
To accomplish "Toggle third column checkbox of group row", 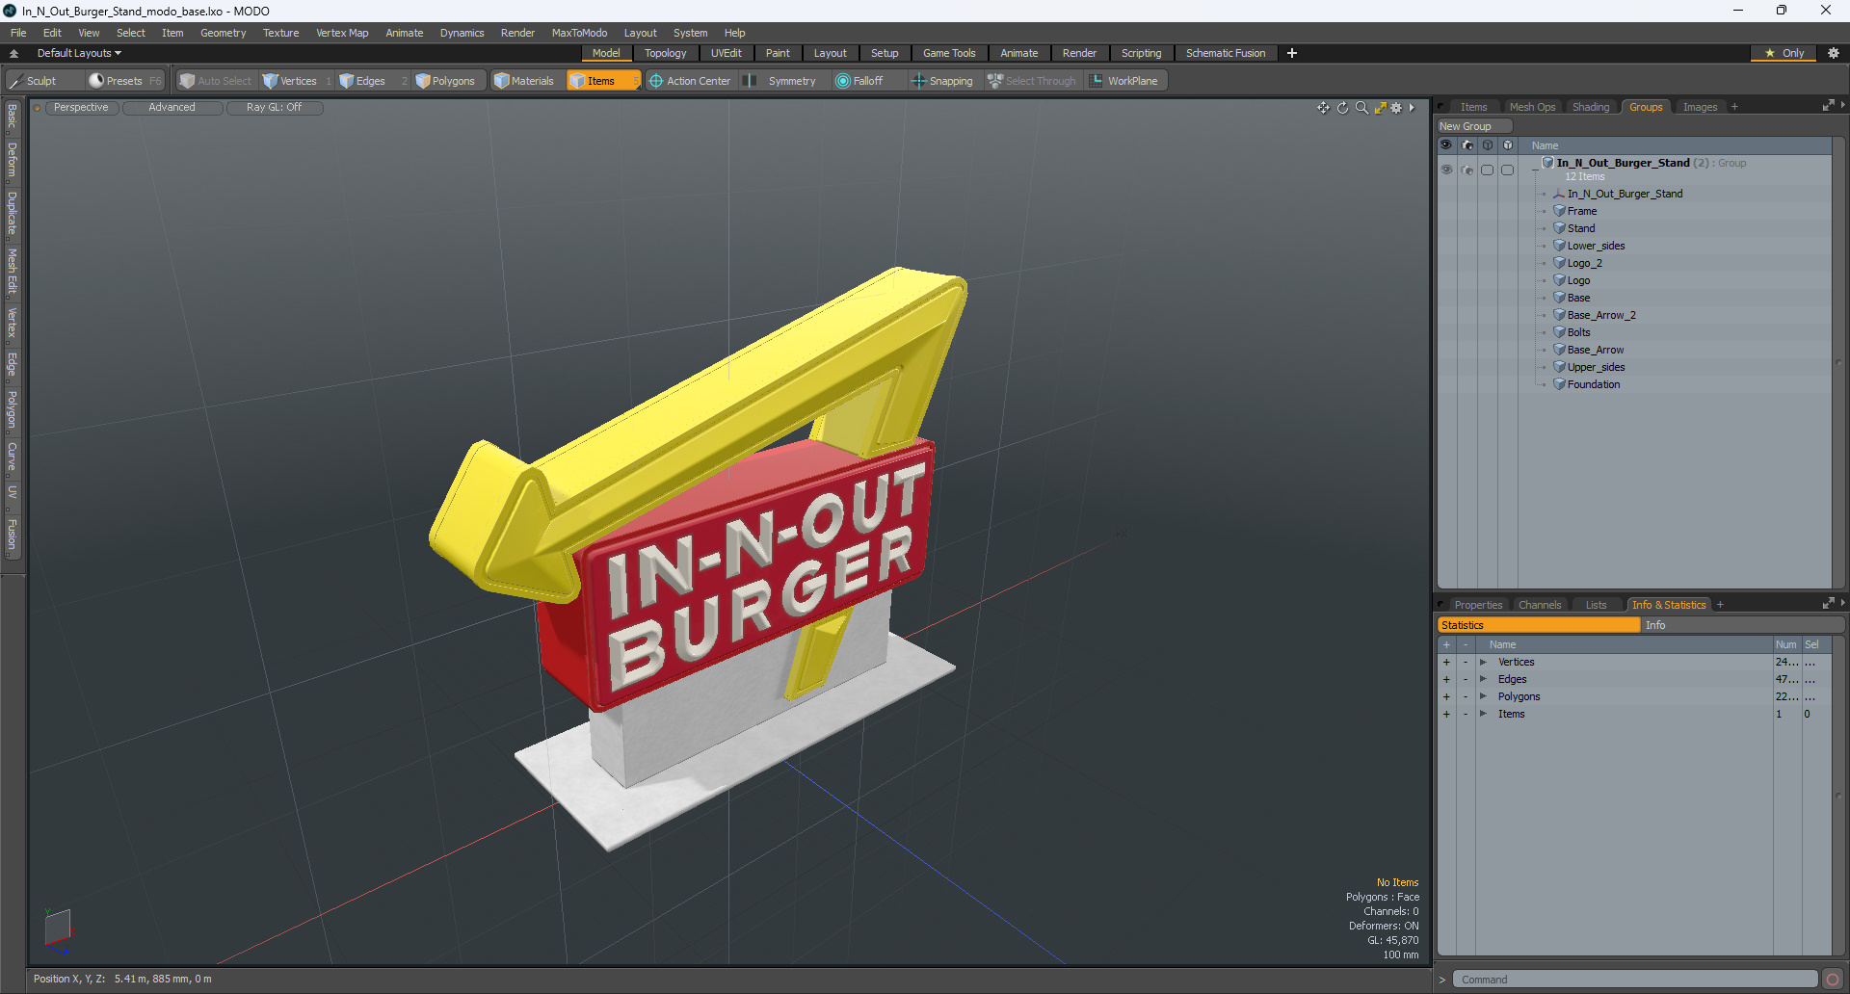I will [x=1487, y=170].
